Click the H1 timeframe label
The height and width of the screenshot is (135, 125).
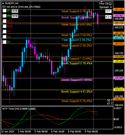(9, 31)
